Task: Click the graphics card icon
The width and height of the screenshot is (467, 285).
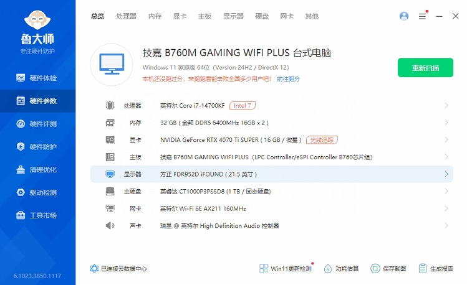Action: click(x=110, y=140)
